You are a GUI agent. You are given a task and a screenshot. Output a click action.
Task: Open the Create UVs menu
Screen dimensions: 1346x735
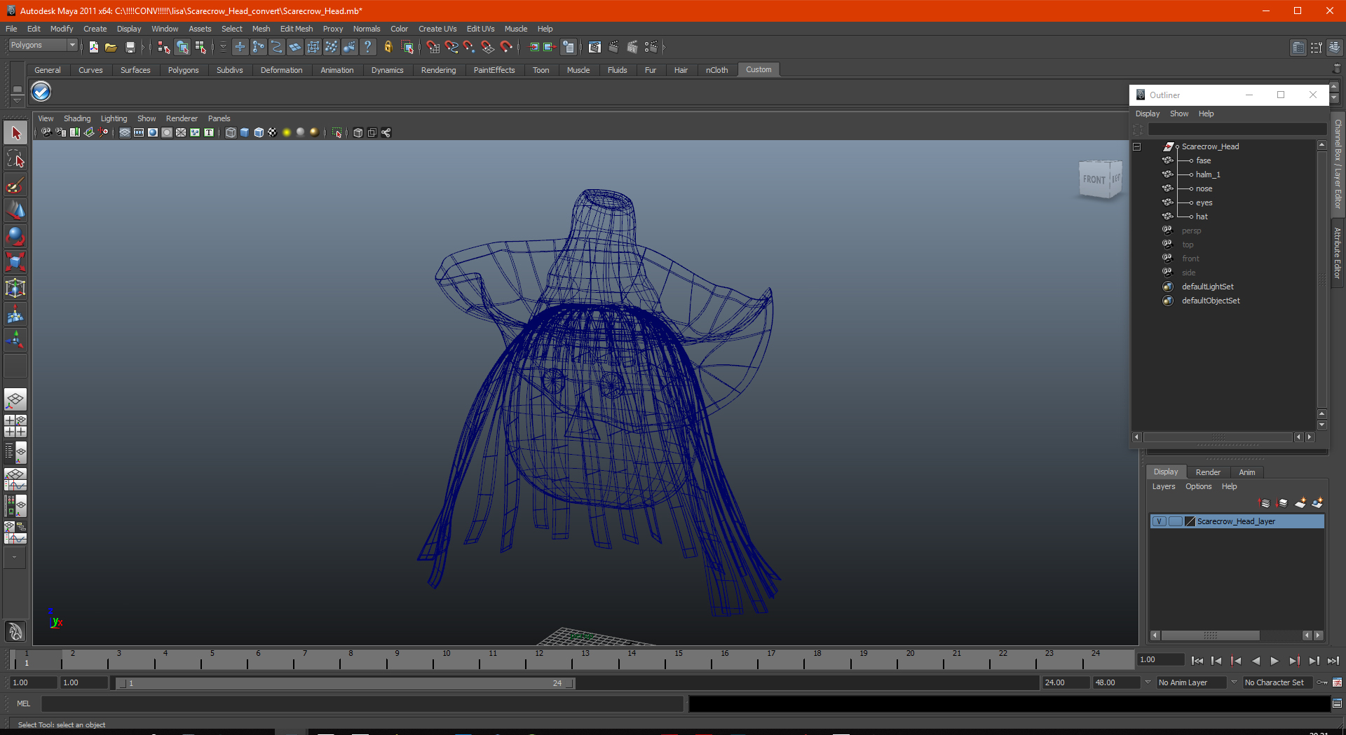(x=437, y=29)
